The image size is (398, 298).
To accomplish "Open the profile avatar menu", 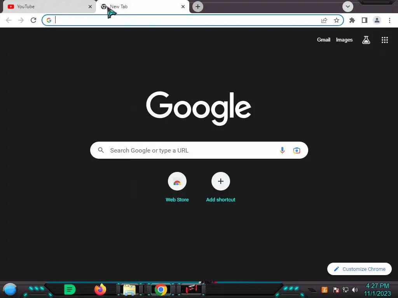I will point(377,20).
